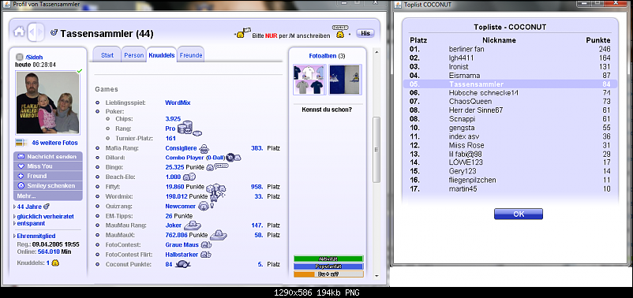Image resolution: width=633 pixels, height=298 pixels.
Task: Click FotoContest Flirt Halbstarker icon
Action: [206, 255]
